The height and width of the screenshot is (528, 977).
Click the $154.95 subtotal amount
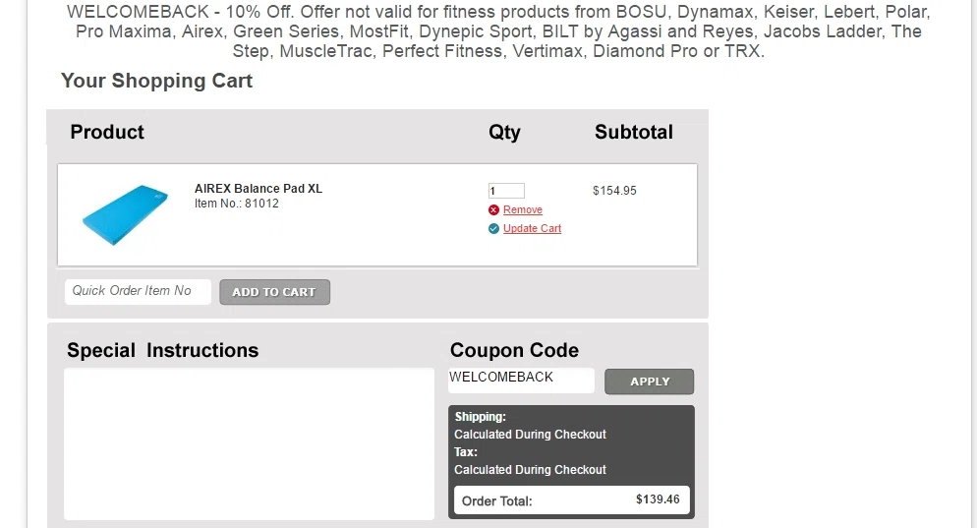[x=614, y=191]
